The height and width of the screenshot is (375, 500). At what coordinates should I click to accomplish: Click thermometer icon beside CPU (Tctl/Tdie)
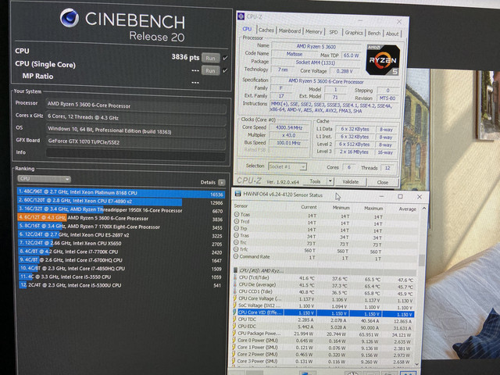pos(236,277)
